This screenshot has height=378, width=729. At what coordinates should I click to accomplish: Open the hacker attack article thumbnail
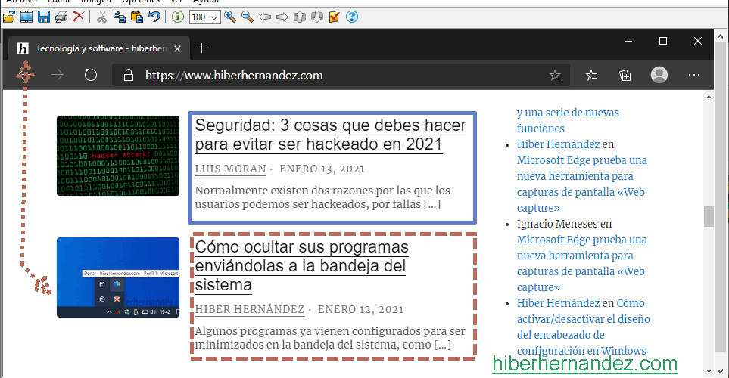118,156
